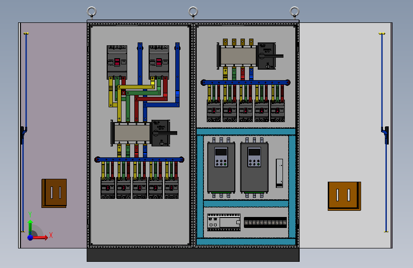Select the blue horizontal busbar in the right compartment
This screenshot has height=268, width=413.
(x=245, y=82)
